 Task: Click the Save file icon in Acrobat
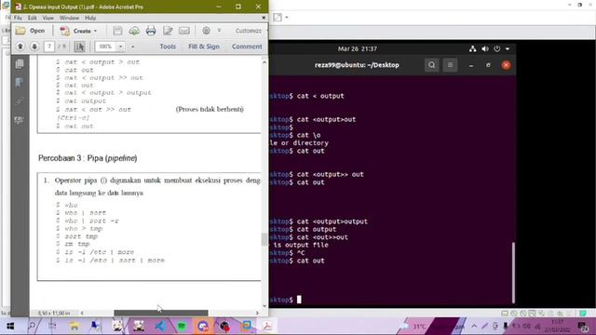click(x=117, y=31)
